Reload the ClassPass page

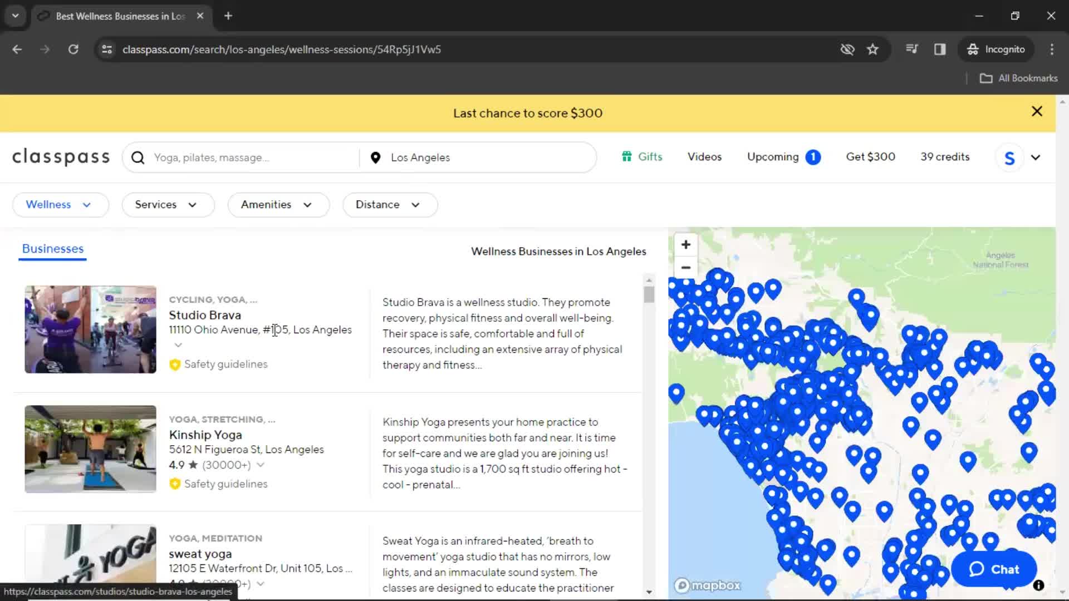(x=73, y=50)
